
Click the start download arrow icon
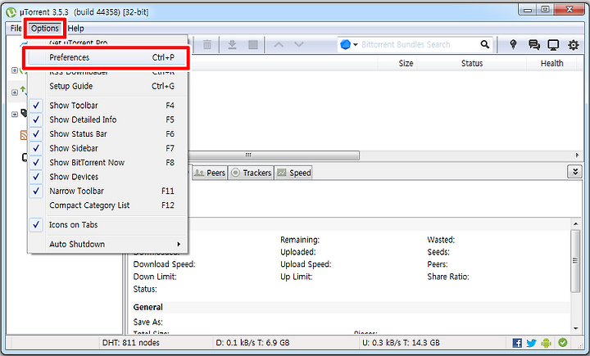[232, 45]
